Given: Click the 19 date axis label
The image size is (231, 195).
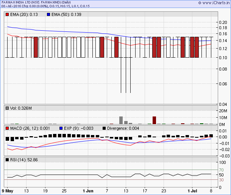Looking at the screenshot, I should (45, 191).
